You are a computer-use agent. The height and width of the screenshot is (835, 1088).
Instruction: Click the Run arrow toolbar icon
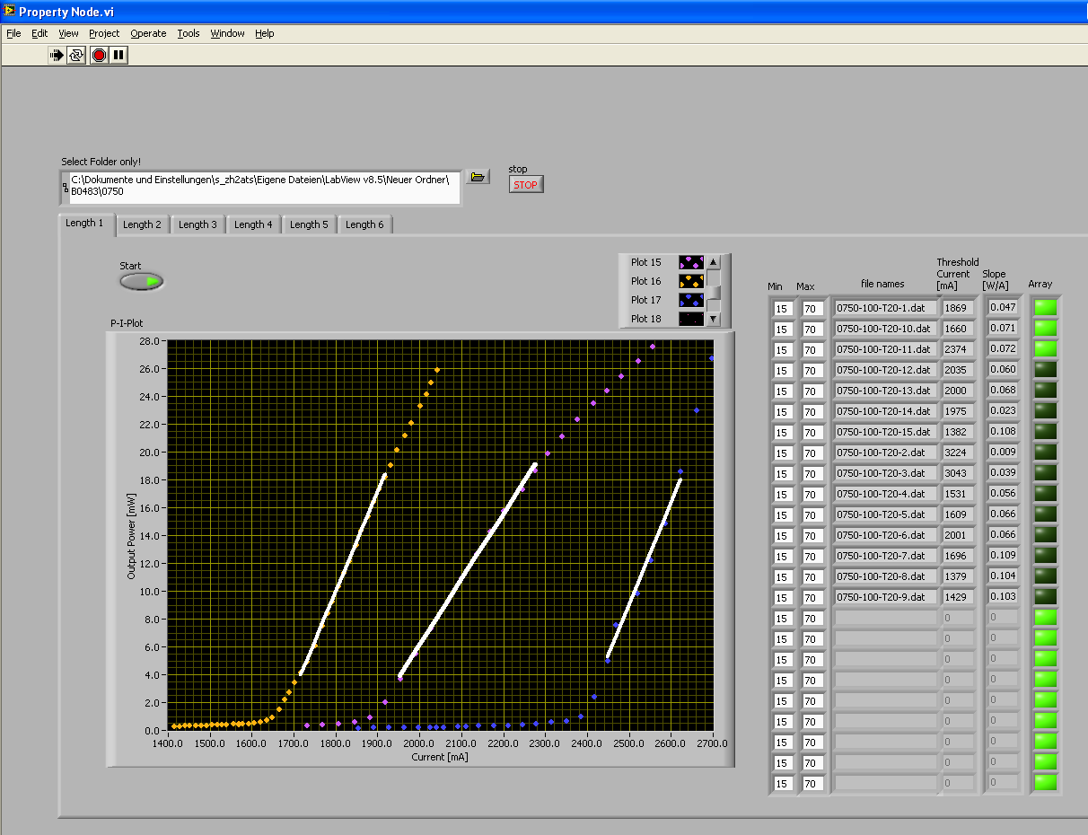pyautogui.click(x=57, y=56)
